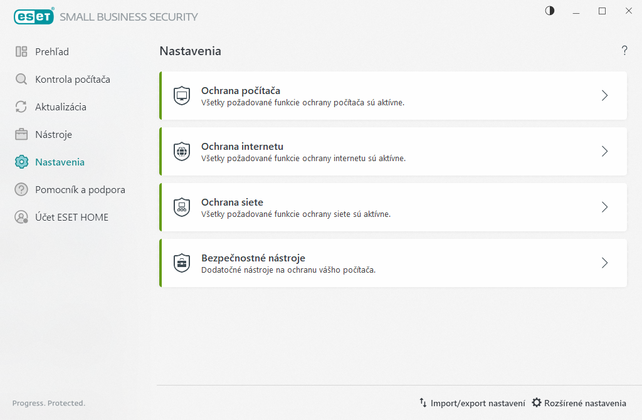Open Účet ESET HOME in sidebar
Screen dimensions: 642x420
click(x=71, y=218)
